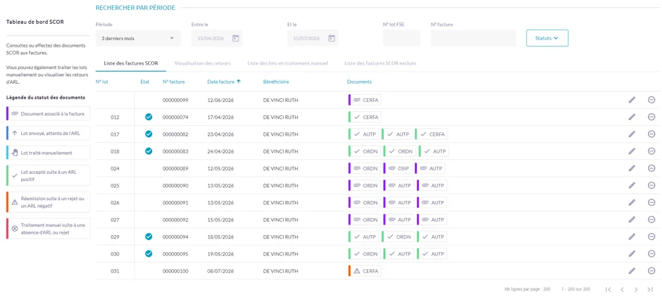Click the N° facture input field
The image size is (662, 299).
pyautogui.click(x=473, y=38)
